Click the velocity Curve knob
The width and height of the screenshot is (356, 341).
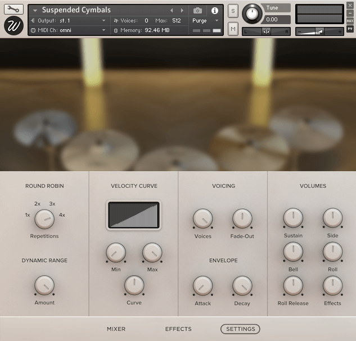click(x=134, y=285)
